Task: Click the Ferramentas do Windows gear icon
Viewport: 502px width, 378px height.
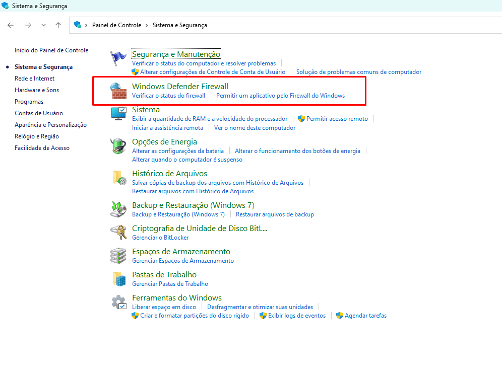Action: coord(119,302)
